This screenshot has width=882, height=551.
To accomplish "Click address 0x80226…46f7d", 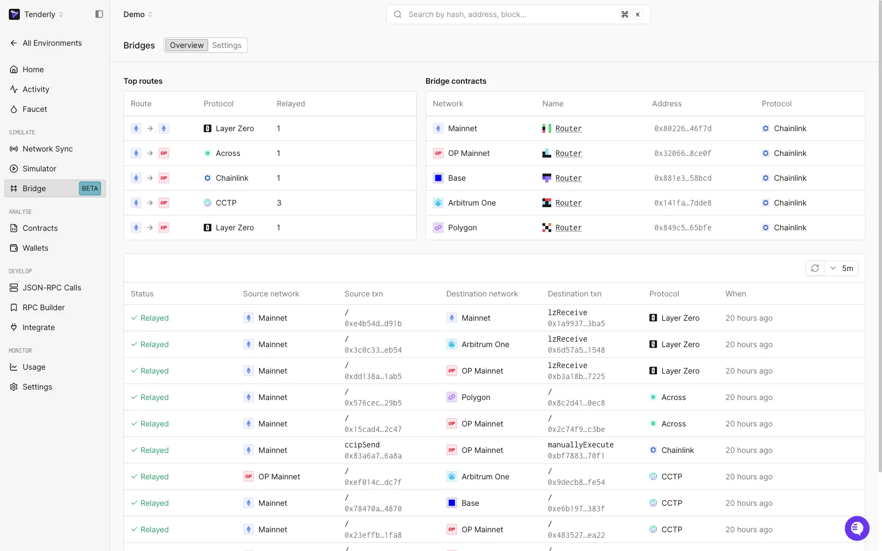I will click(x=682, y=128).
